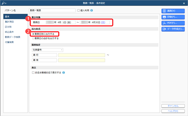Click the パターン名 input field

[52, 11]
